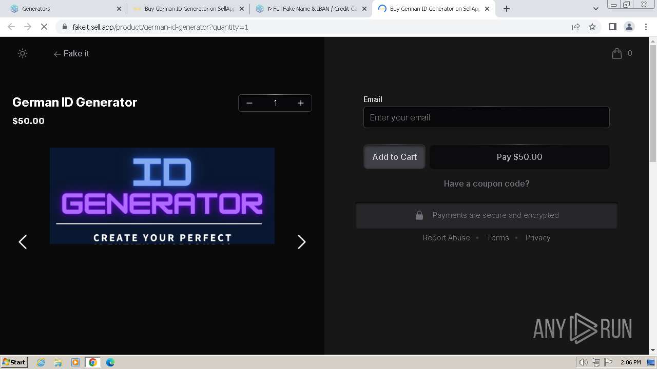This screenshot has height=369, width=657.
Task: Open Report Abuse link
Action: click(446, 238)
